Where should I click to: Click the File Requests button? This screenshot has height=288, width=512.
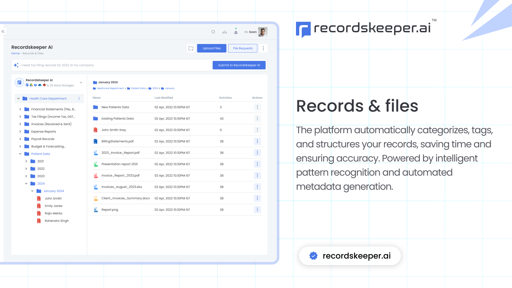[x=242, y=48]
